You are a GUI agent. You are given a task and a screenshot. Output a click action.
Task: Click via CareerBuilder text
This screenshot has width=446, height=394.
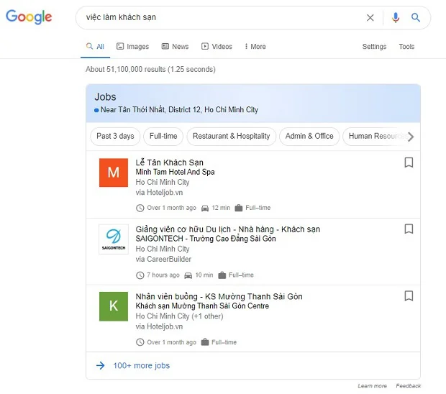(163, 260)
